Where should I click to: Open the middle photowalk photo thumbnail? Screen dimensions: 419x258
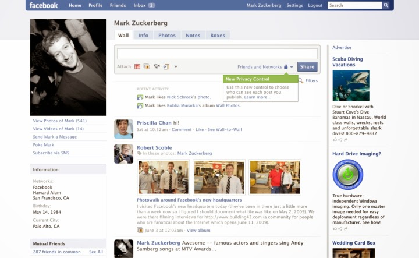tap(219, 177)
